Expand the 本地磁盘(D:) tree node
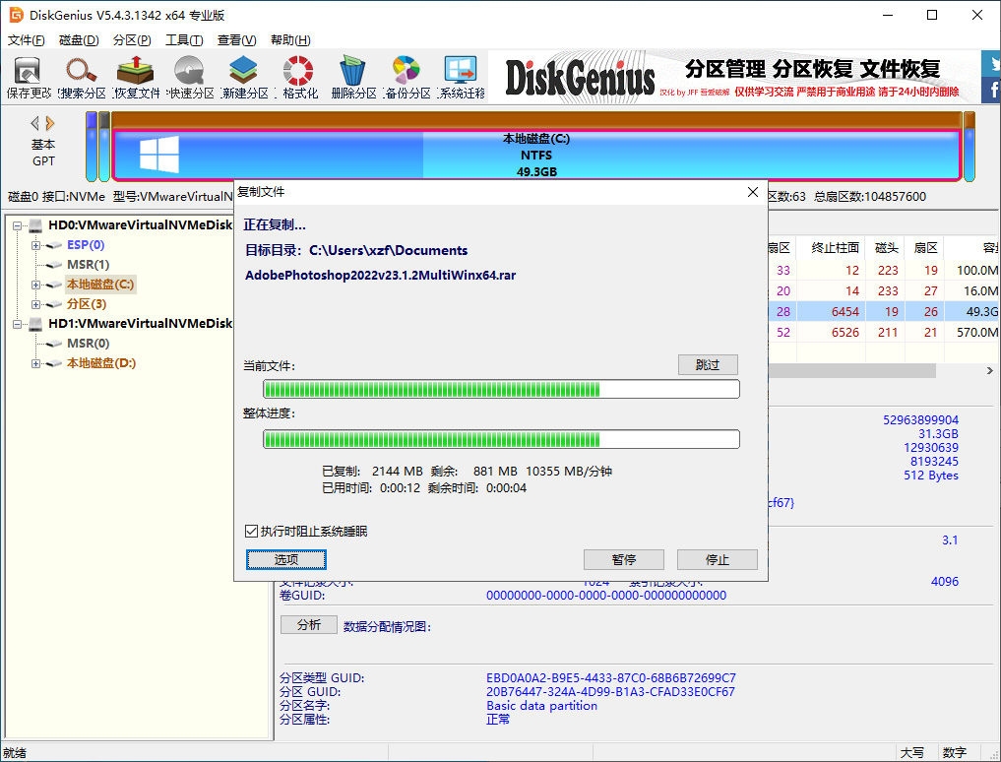This screenshot has height=762, width=1001. 36,363
